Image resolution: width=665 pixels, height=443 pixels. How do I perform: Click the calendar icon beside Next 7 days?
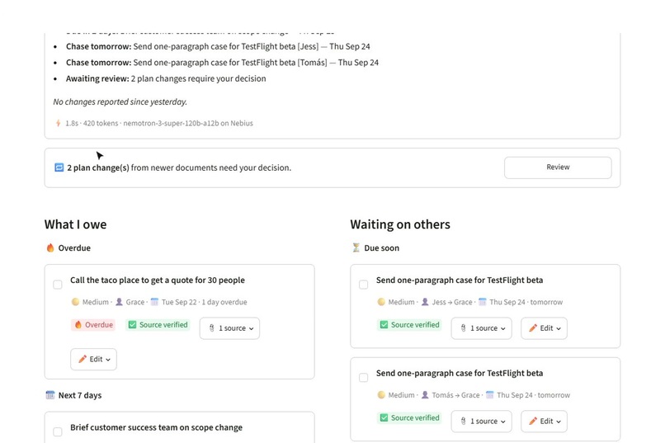50,395
